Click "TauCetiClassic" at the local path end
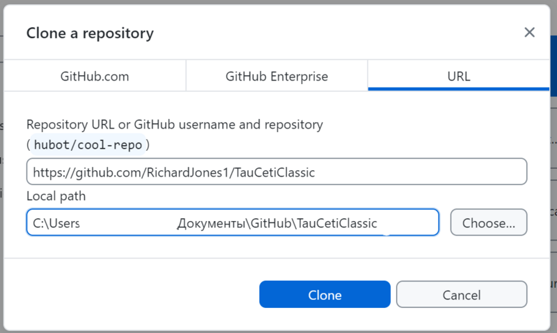557x333 pixels. coord(336,223)
